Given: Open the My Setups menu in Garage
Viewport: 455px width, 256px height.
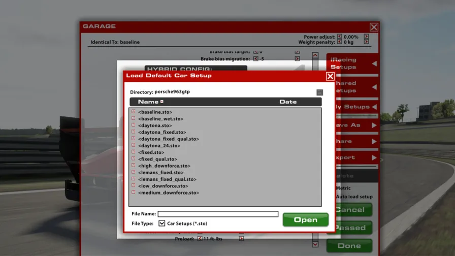Looking at the screenshot, I should [357, 107].
